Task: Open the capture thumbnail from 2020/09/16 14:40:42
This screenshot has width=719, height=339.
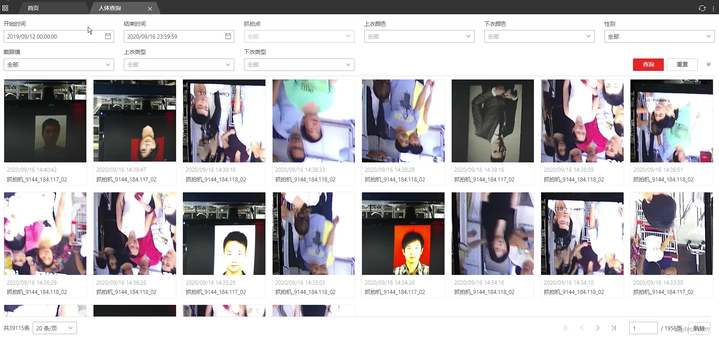Action: click(45, 121)
